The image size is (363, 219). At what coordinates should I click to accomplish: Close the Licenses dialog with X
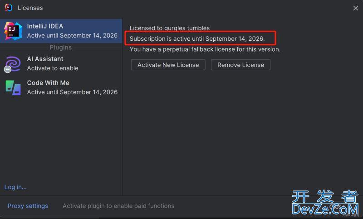[x=355, y=8]
